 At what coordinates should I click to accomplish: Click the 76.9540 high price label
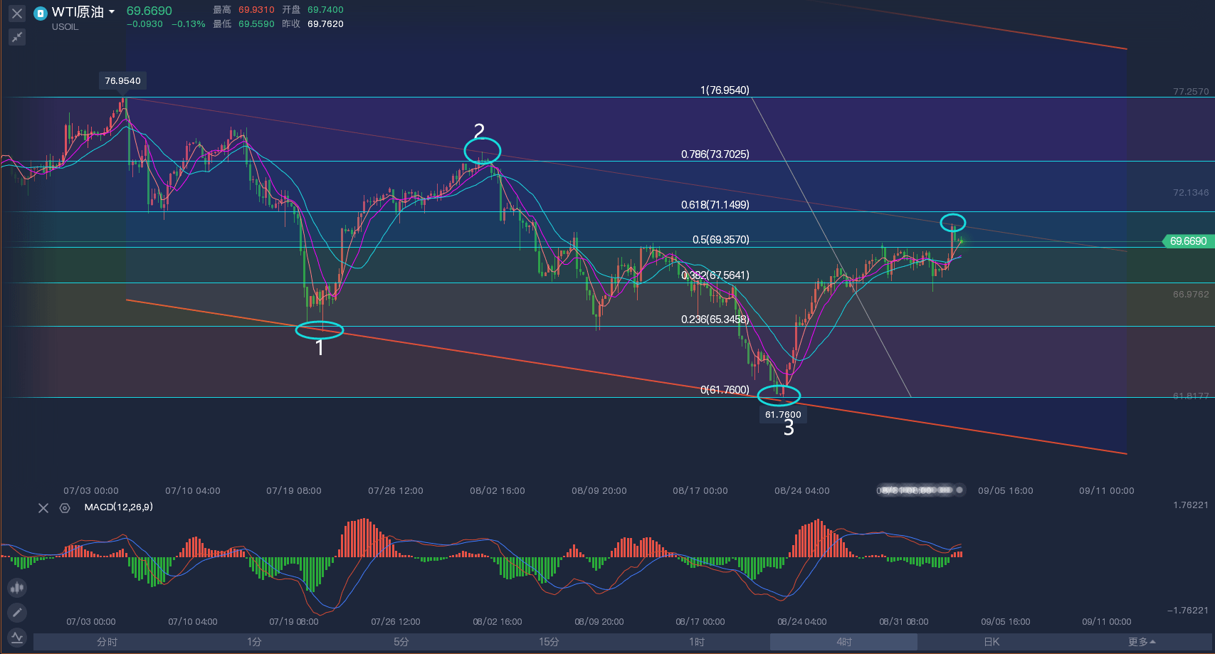tap(123, 81)
